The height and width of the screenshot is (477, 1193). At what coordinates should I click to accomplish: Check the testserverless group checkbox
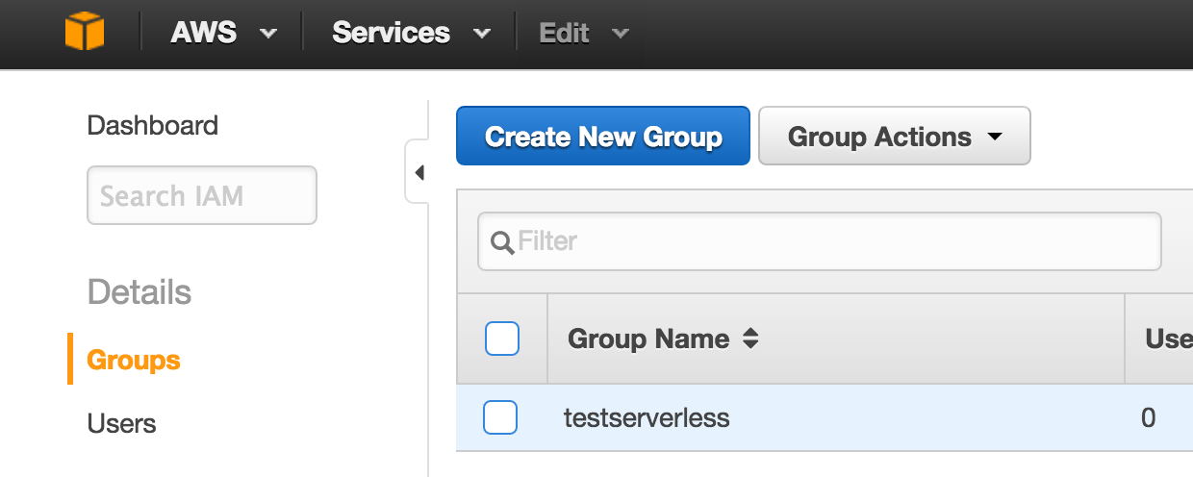500,417
